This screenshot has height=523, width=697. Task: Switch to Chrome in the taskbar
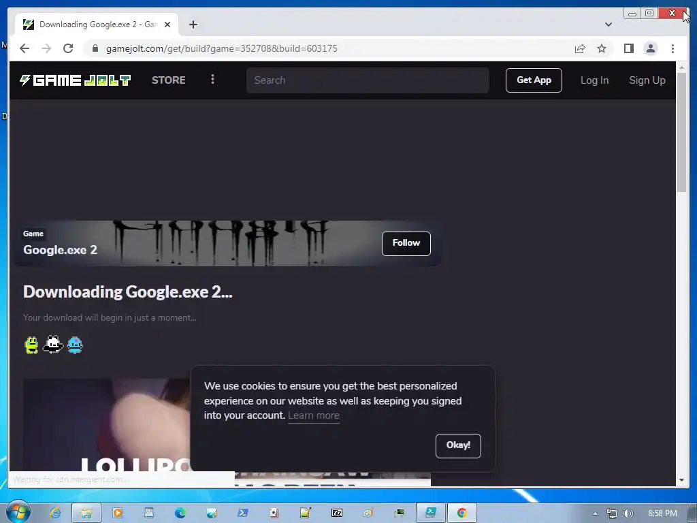click(462, 513)
